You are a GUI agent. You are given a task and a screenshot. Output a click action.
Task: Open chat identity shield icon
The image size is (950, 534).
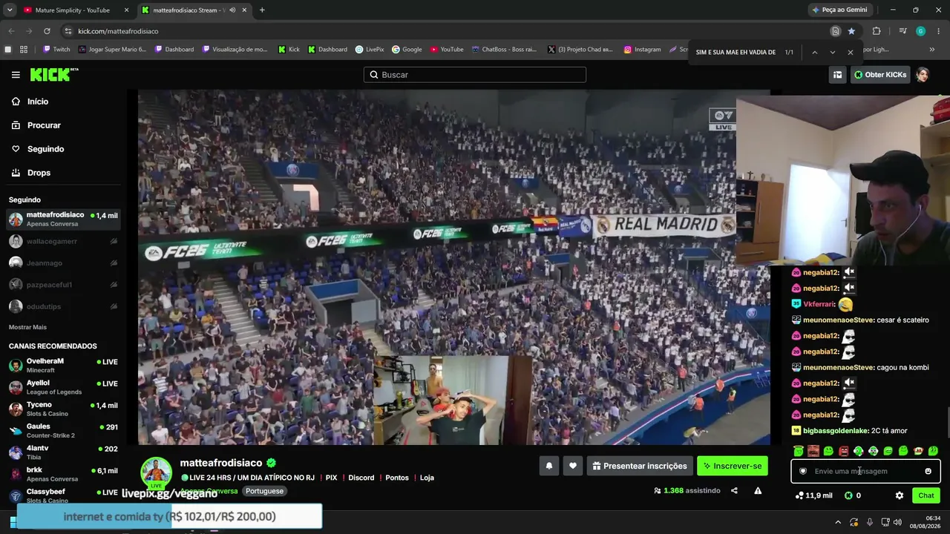pyautogui.click(x=803, y=471)
